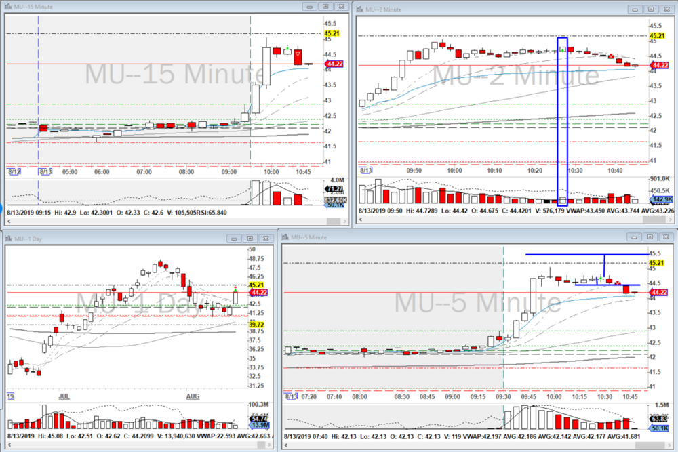The height and width of the screenshot is (452, 678).
Task: Click the red 44.22 price tag on 2 Minute chart
Action: tap(656, 65)
